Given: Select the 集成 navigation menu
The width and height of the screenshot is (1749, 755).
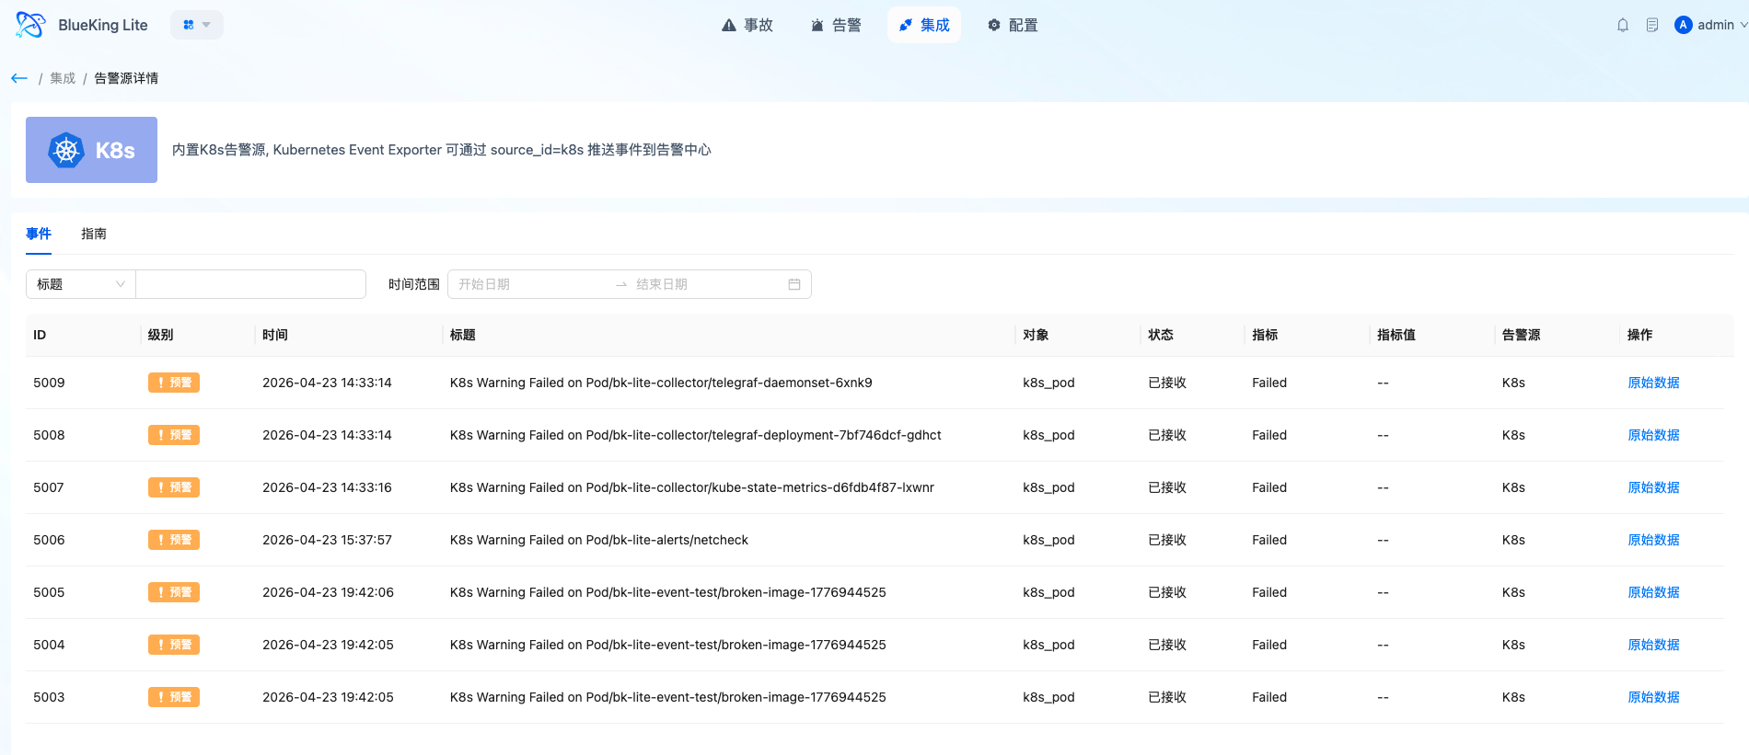Looking at the screenshot, I should 924,25.
